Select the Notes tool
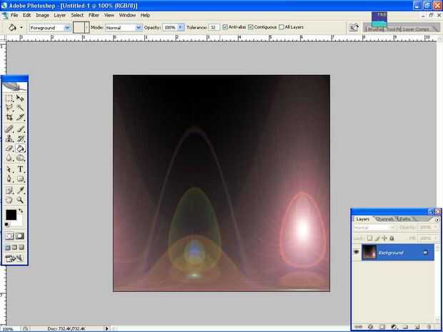 coord(9,191)
